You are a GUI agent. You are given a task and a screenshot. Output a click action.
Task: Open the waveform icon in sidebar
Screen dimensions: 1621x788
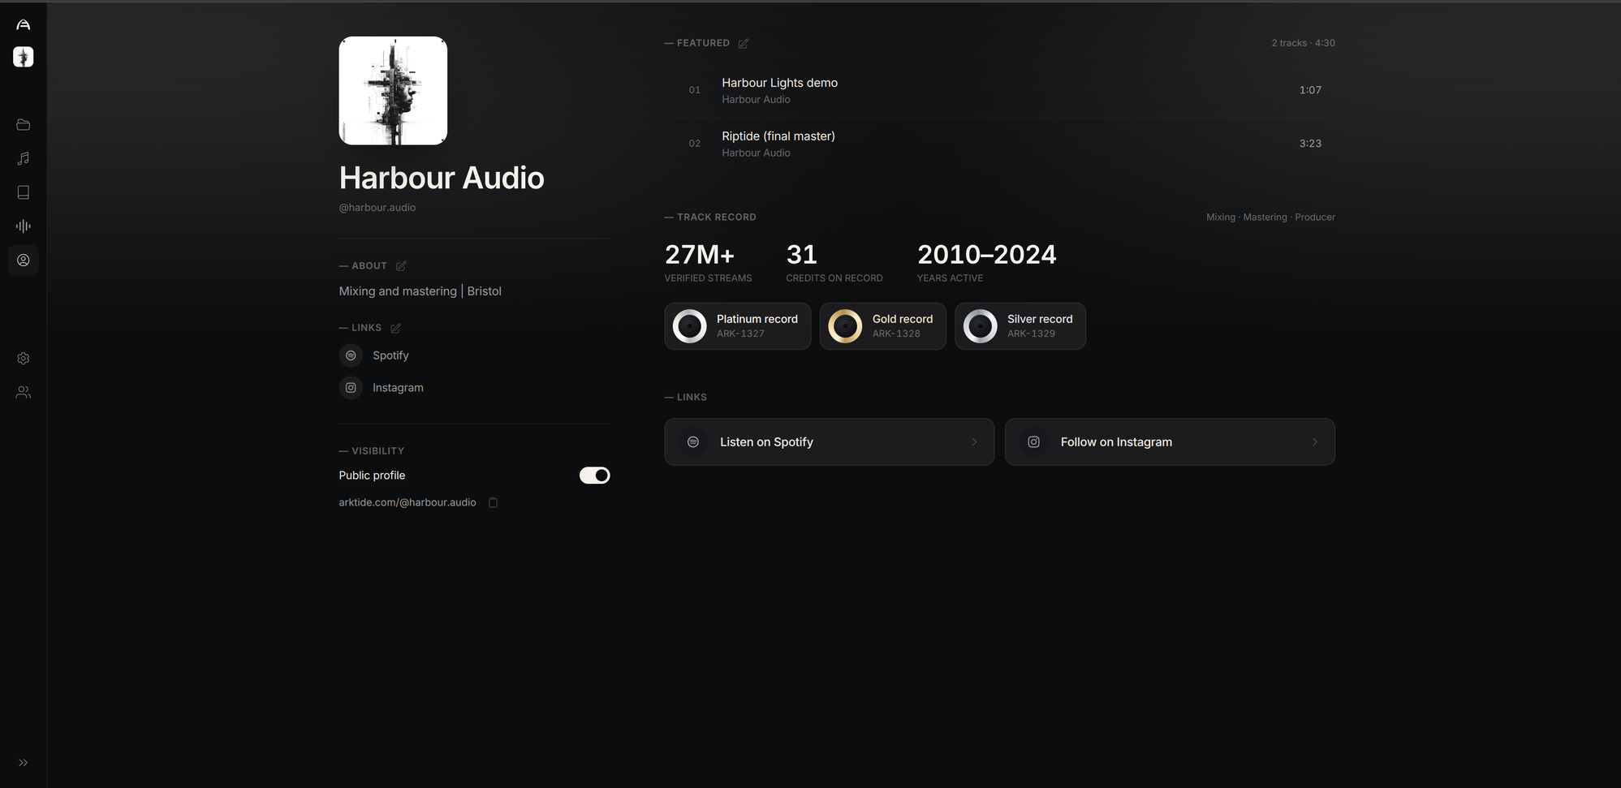coord(24,226)
